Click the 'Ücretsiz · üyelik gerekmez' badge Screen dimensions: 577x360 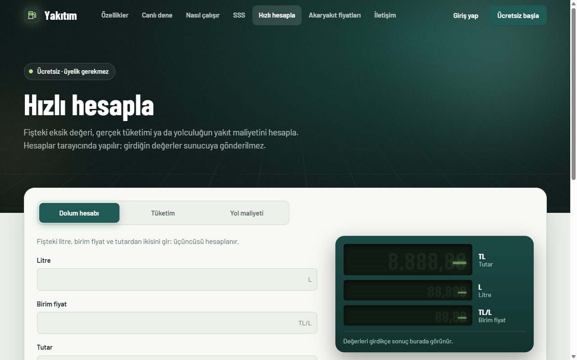click(69, 72)
